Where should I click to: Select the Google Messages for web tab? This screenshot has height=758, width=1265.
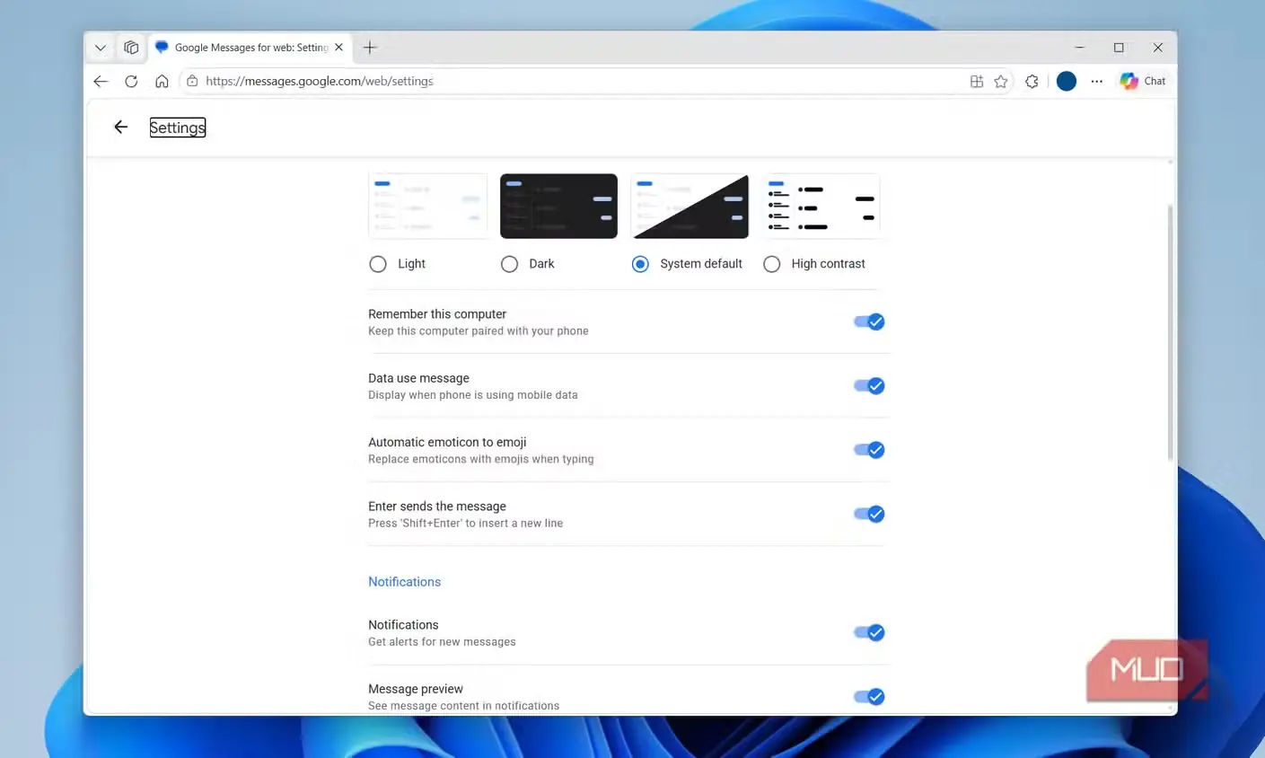point(250,48)
